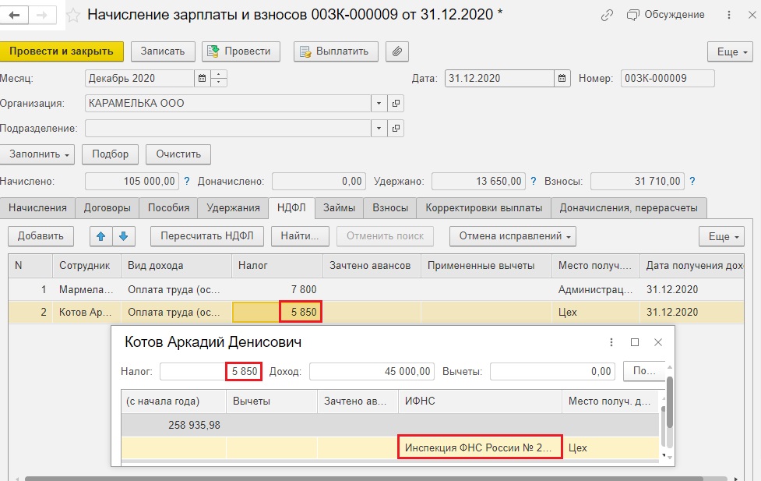Screen dimensions: 761x481
Task: Click Провести и закрыть button
Action: 62,51
